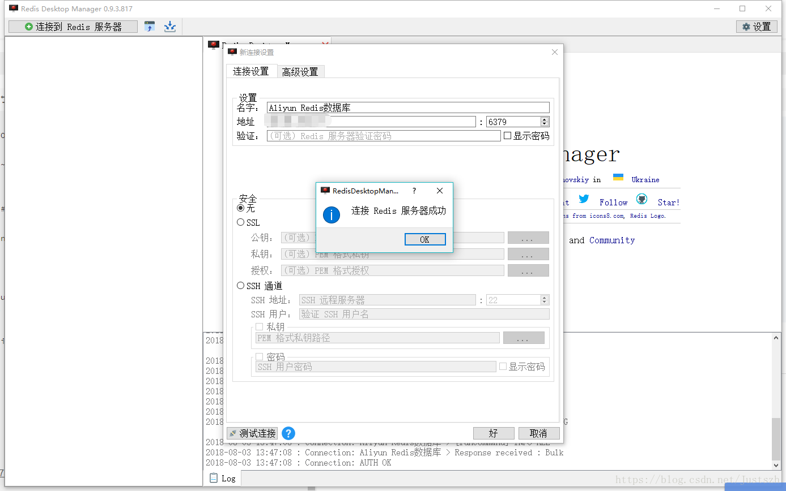Click the GitHub icon
786x491 pixels.
tap(641, 199)
